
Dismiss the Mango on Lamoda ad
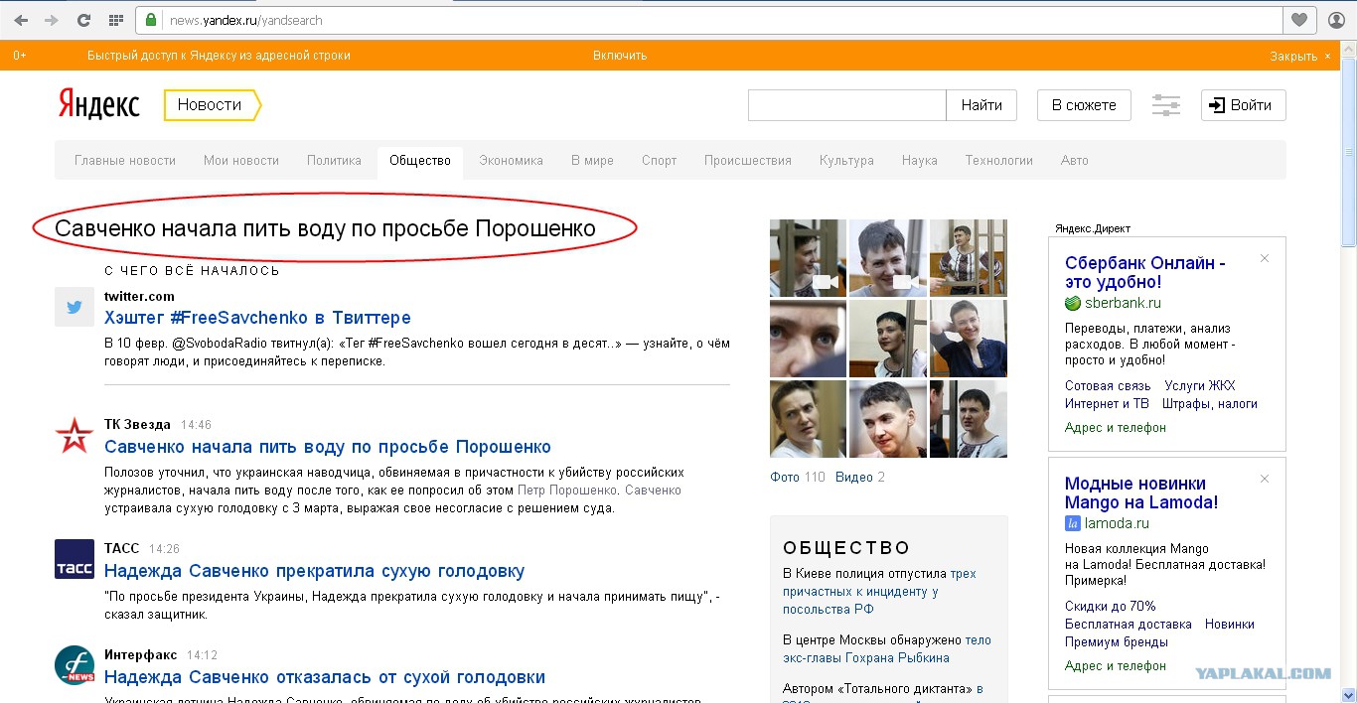pyautogui.click(x=1265, y=479)
